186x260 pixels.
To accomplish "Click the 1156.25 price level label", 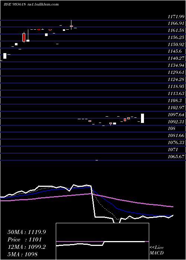I will (x=176, y=38).
